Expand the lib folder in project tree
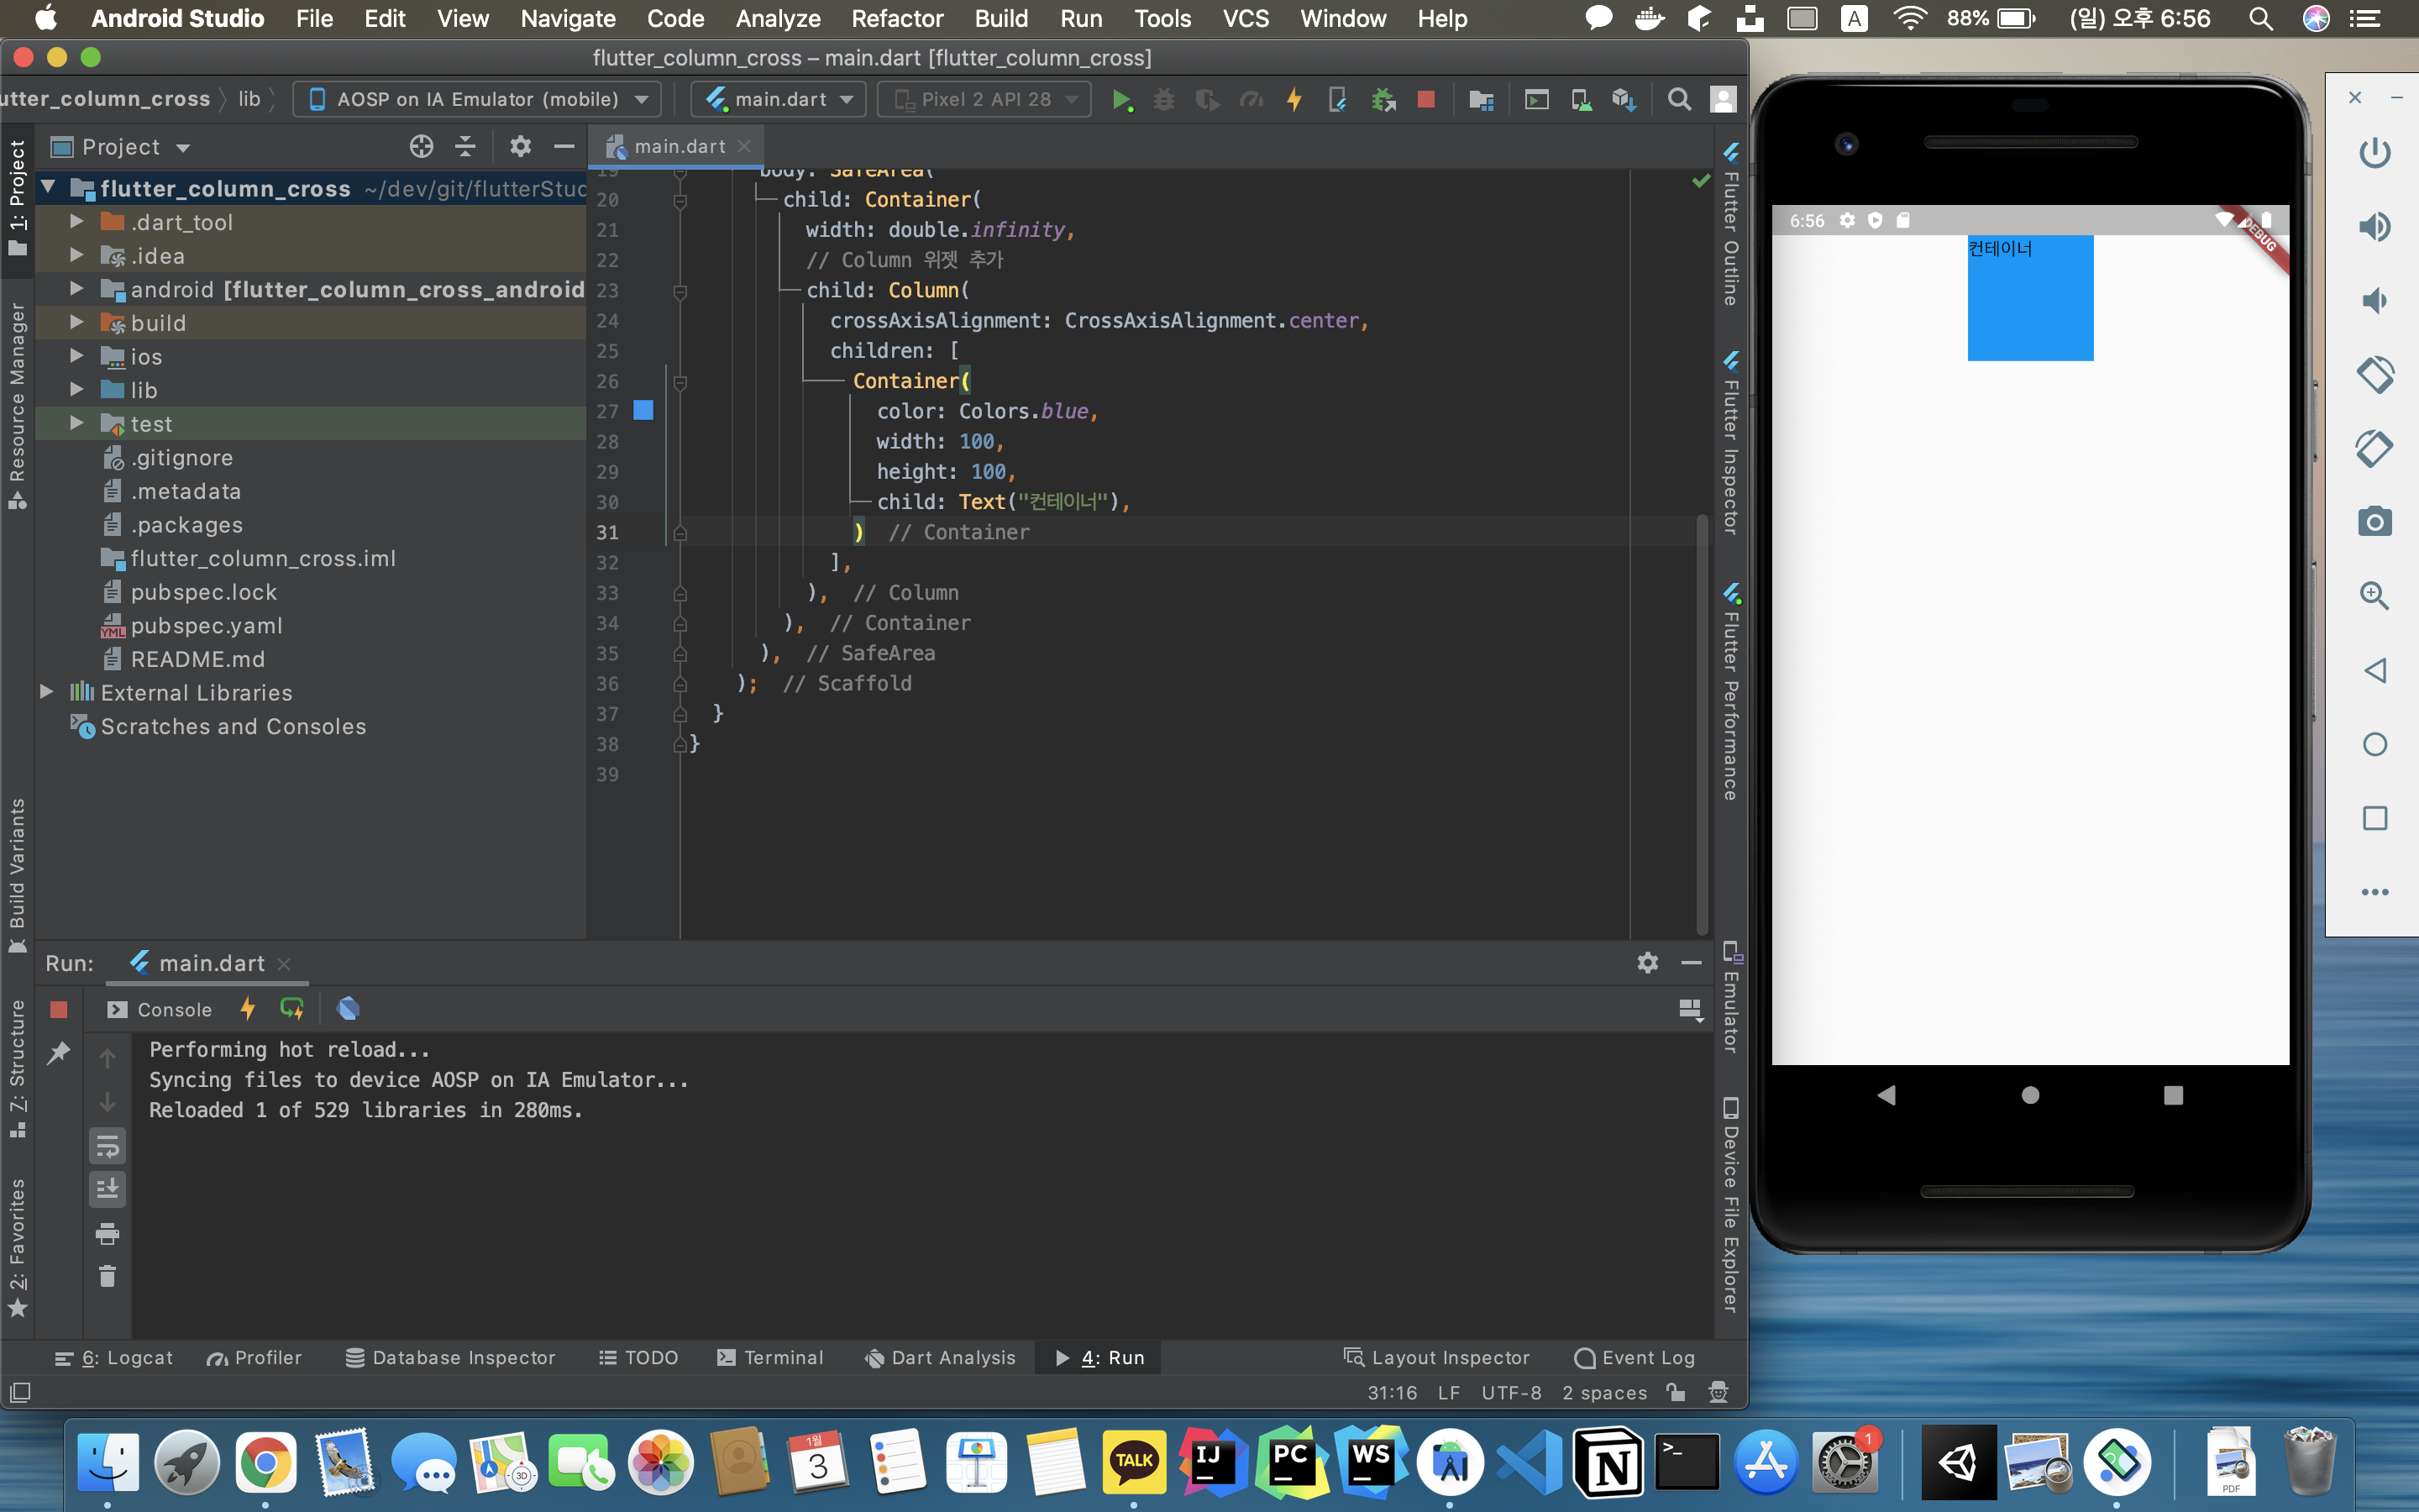The height and width of the screenshot is (1512, 2419). [76, 390]
